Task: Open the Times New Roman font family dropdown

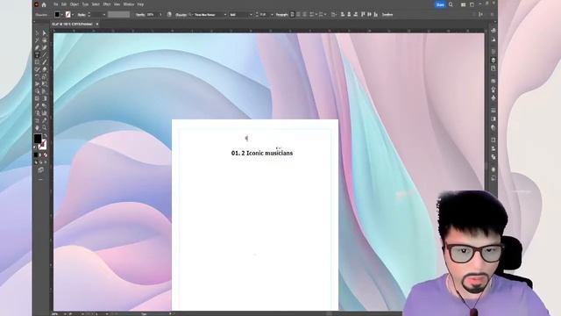Action: 225,15
